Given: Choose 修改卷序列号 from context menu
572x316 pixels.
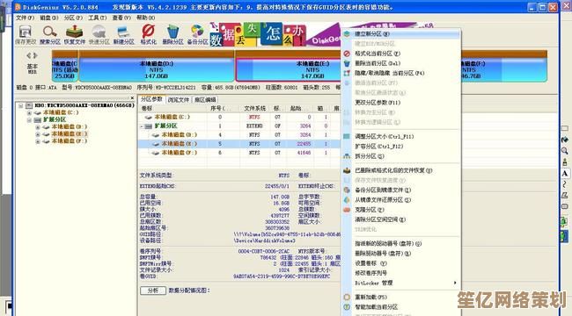Looking at the screenshot, I should tap(370, 273).
